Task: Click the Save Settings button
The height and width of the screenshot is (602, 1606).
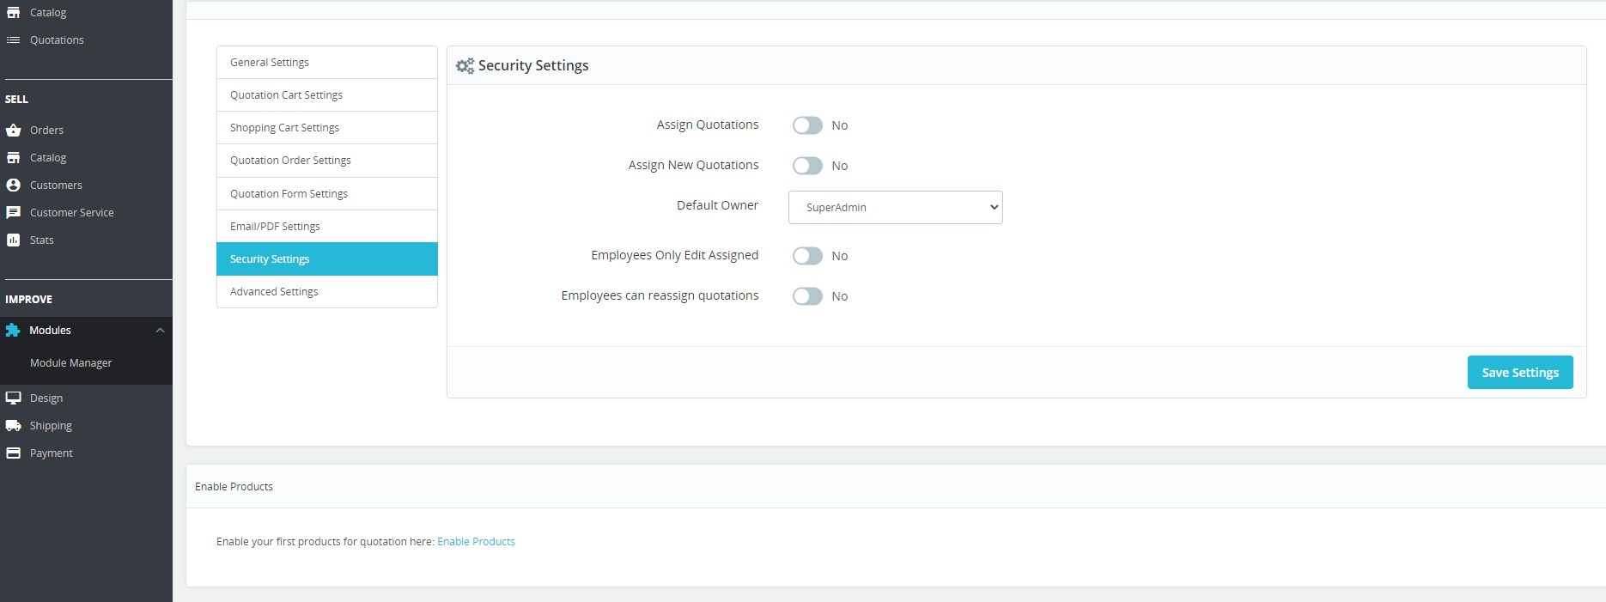Action: tap(1519, 373)
